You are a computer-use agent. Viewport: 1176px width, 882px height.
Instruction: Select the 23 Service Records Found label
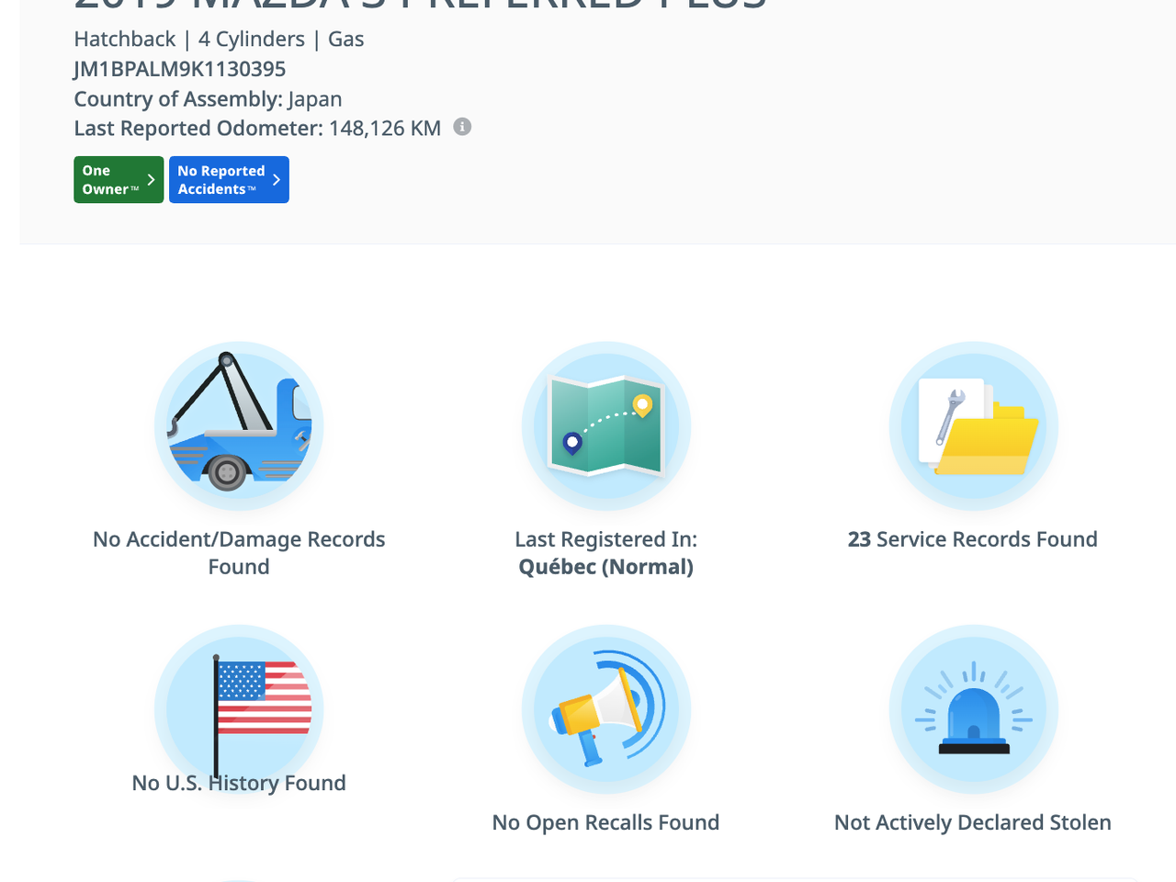coord(973,539)
